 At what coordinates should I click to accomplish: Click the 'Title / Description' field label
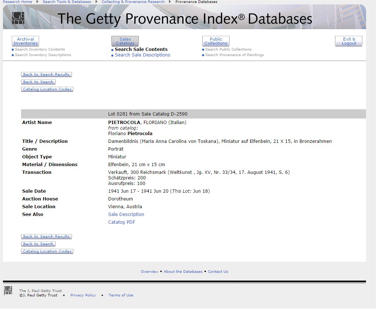[x=45, y=141]
